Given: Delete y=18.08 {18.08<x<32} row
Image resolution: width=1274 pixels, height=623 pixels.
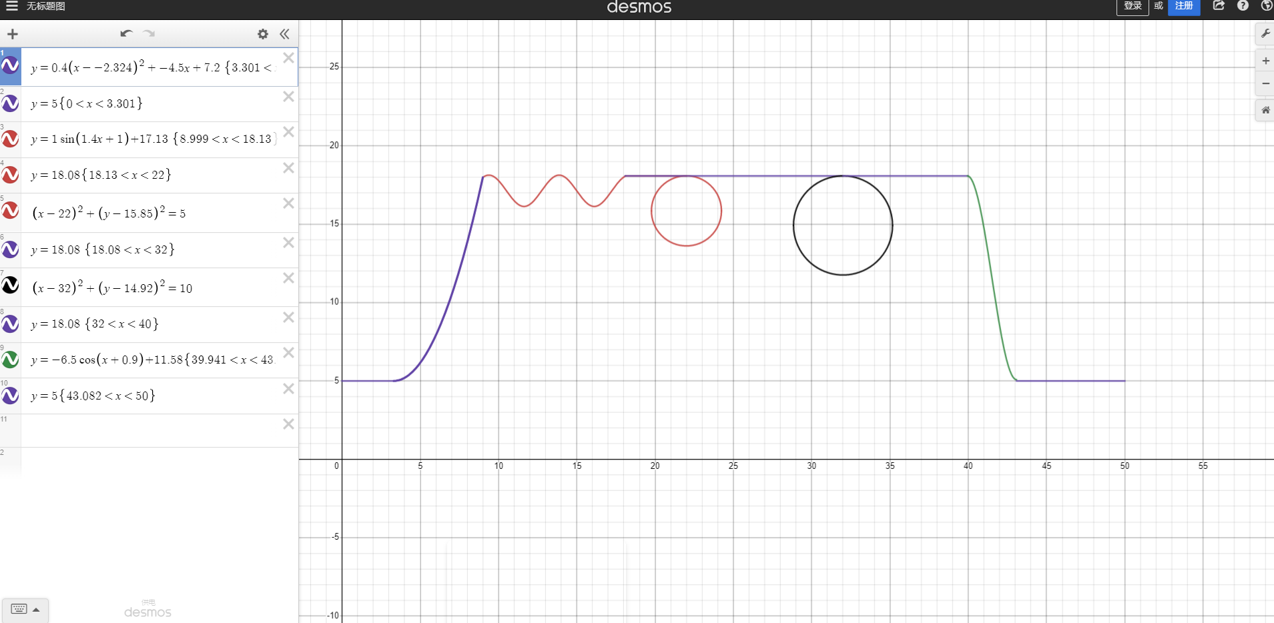Looking at the screenshot, I should pos(288,243).
